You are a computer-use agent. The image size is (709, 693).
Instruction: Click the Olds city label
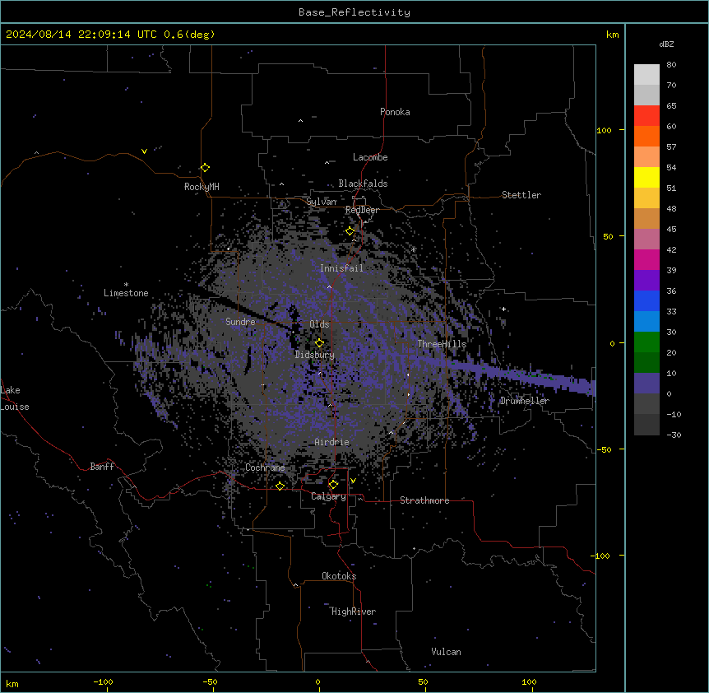pyautogui.click(x=319, y=324)
